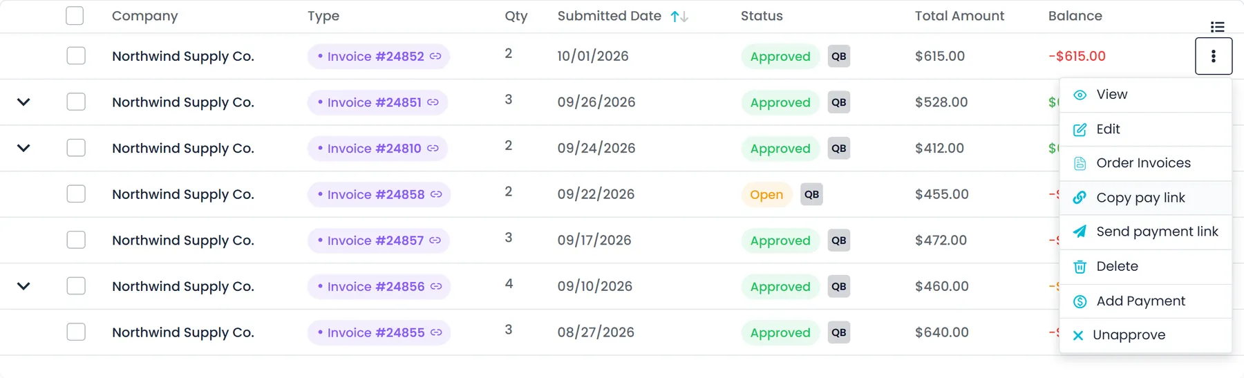The height and width of the screenshot is (378, 1244).
Task: Click the QB badge in the 09/24/2026 row
Action: (838, 149)
